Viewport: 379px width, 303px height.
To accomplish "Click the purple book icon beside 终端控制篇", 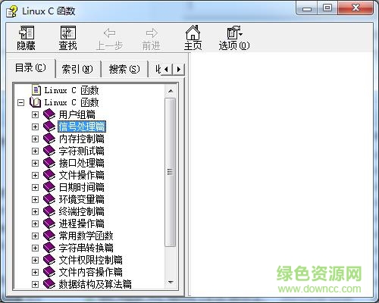I will pos(49,211).
